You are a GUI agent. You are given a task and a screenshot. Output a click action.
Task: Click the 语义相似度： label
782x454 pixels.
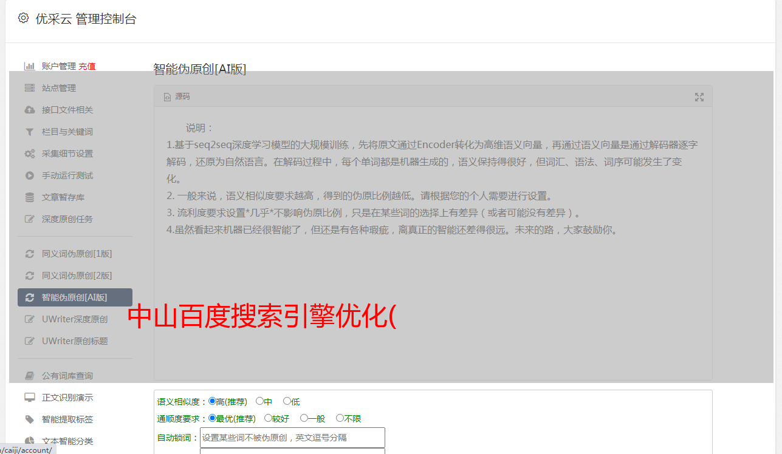click(x=182, y=402)
